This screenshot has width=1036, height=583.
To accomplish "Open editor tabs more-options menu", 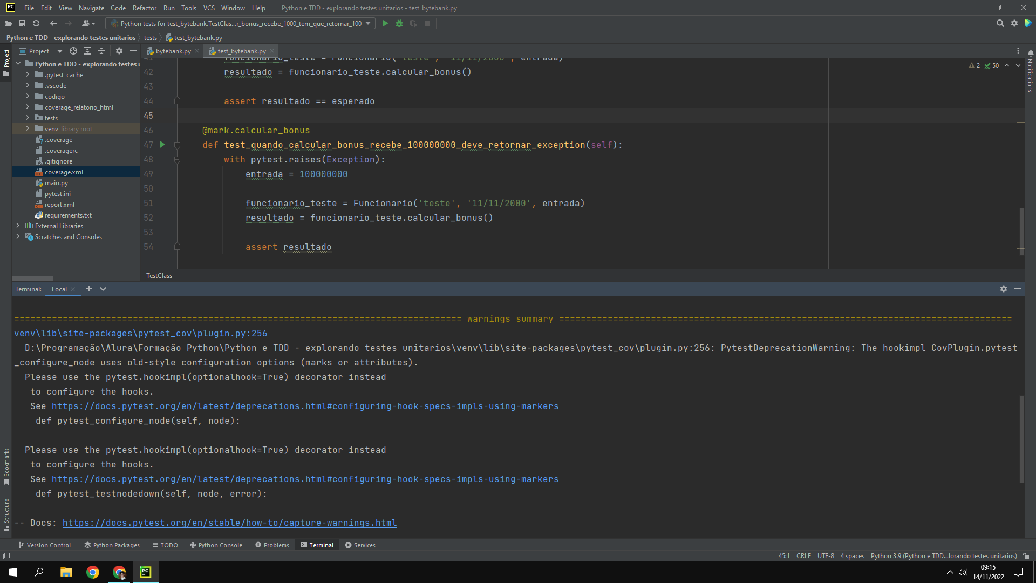I will click(x=1018, y=51).
